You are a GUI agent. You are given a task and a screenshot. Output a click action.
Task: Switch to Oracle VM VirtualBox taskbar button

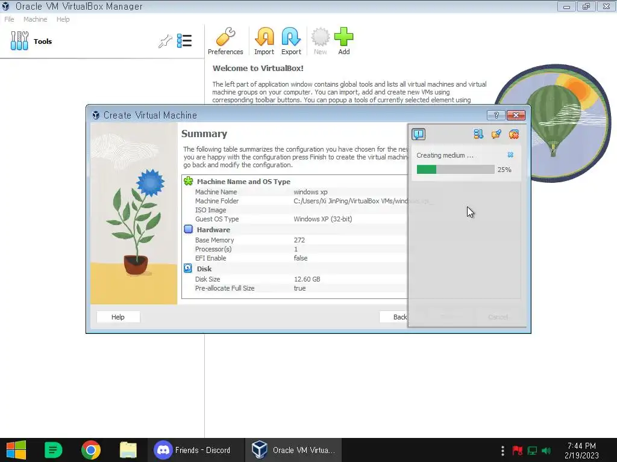293,450
